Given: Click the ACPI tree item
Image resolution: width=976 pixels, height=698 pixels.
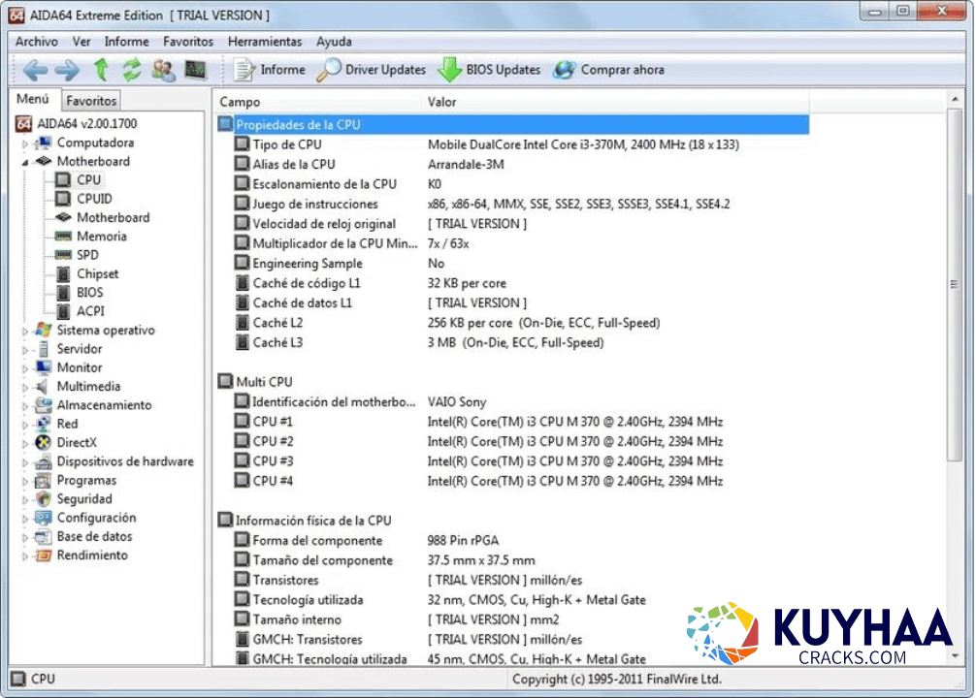Looking at the screenshot, I should click(87, 310).
